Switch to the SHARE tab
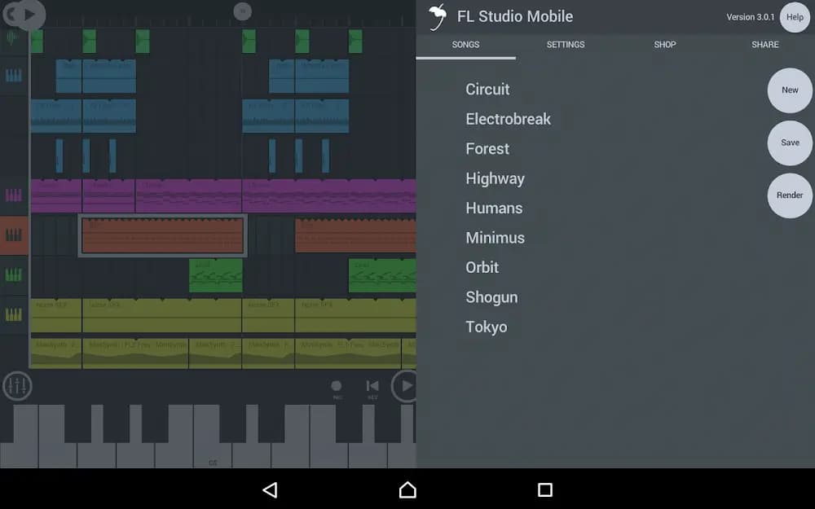 point(764,45)
